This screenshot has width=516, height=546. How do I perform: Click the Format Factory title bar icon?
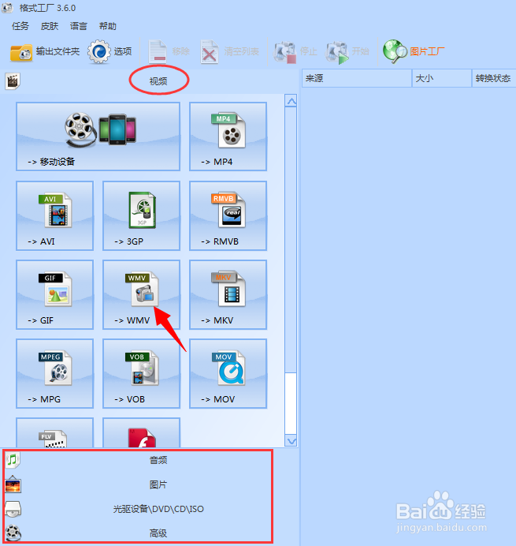7,7
